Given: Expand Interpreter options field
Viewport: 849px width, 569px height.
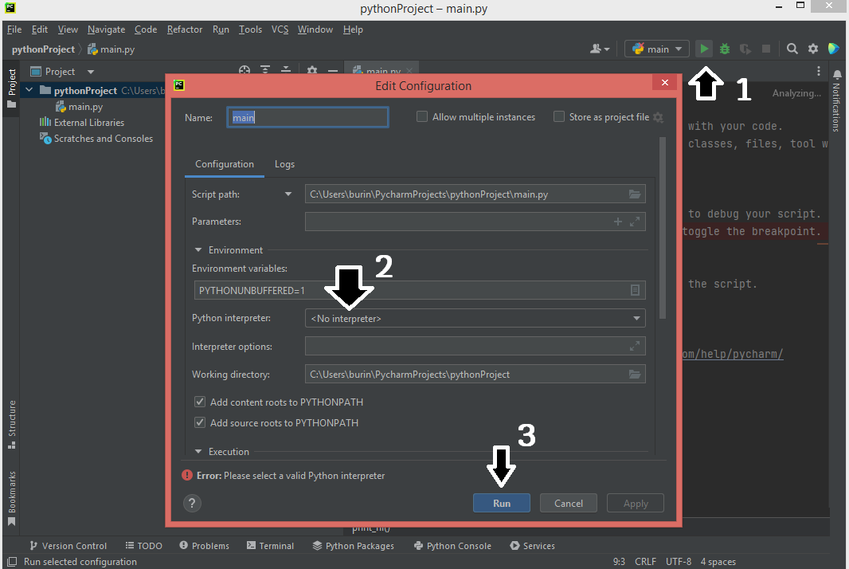Looking at the screenshot, I should coord(635,346).
